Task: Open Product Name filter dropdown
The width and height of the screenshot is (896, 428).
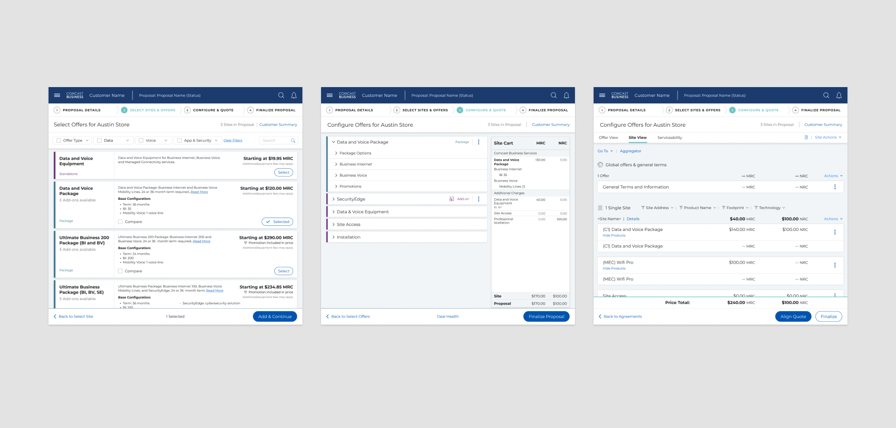Action: (698, 208)
